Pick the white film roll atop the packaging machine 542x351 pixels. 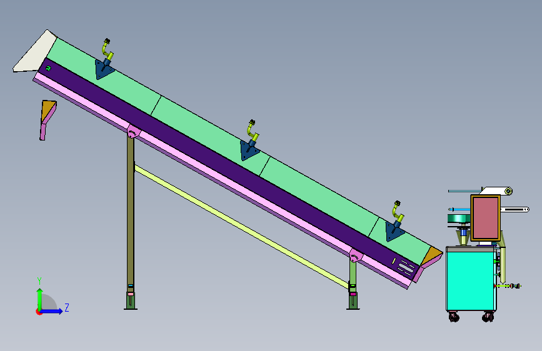coord(497,191)
